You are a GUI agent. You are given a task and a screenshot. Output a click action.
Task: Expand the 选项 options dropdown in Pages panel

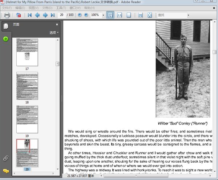pyautogui.click(x=54, y=33)
